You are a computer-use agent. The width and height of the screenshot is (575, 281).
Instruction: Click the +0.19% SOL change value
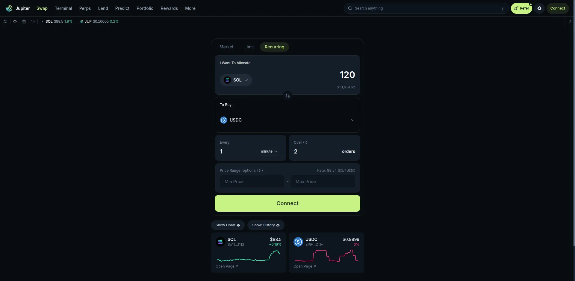(x=275, y=245)
